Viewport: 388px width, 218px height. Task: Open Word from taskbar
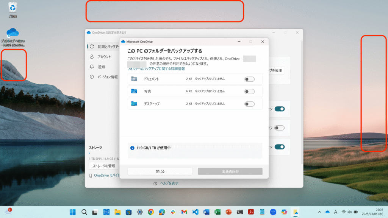(207, 212)
